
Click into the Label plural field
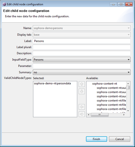(x=82, y=47)
